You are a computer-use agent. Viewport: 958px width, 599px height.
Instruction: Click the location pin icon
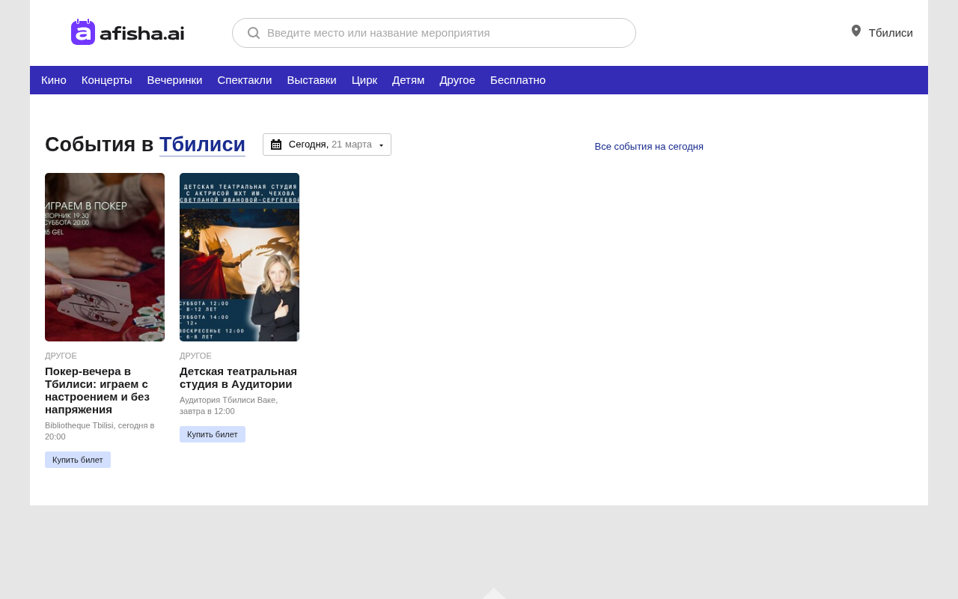856,31
